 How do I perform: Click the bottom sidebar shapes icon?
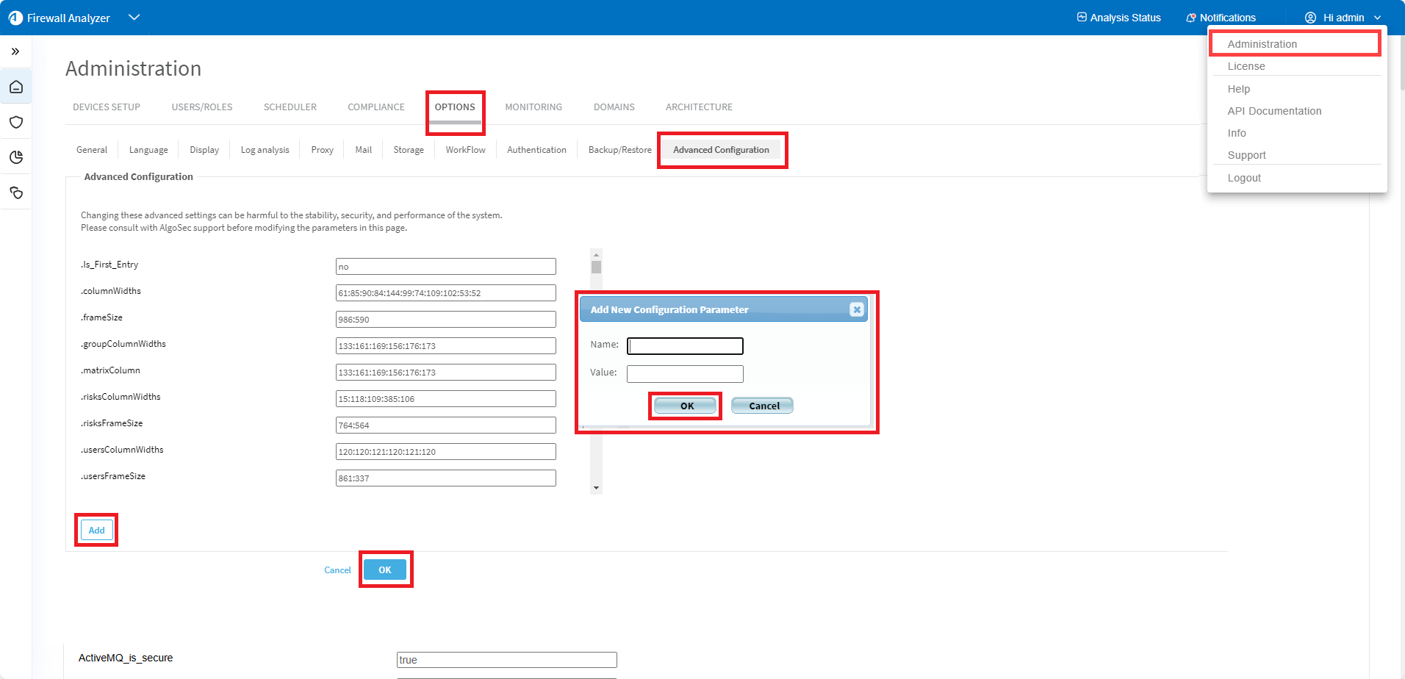pyautogui.click(x=16, y=193)
